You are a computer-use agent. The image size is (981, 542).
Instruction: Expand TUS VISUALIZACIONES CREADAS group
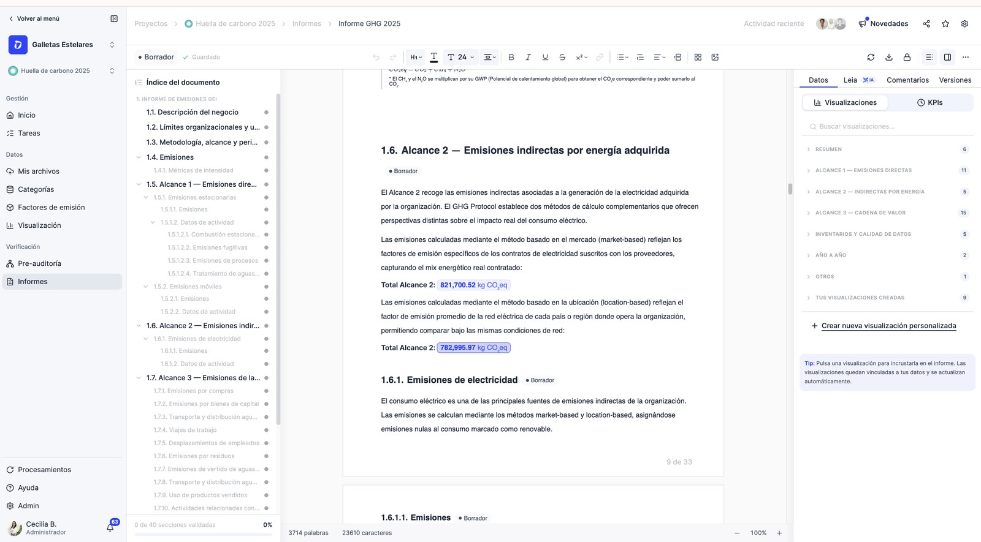click(887, 298)
